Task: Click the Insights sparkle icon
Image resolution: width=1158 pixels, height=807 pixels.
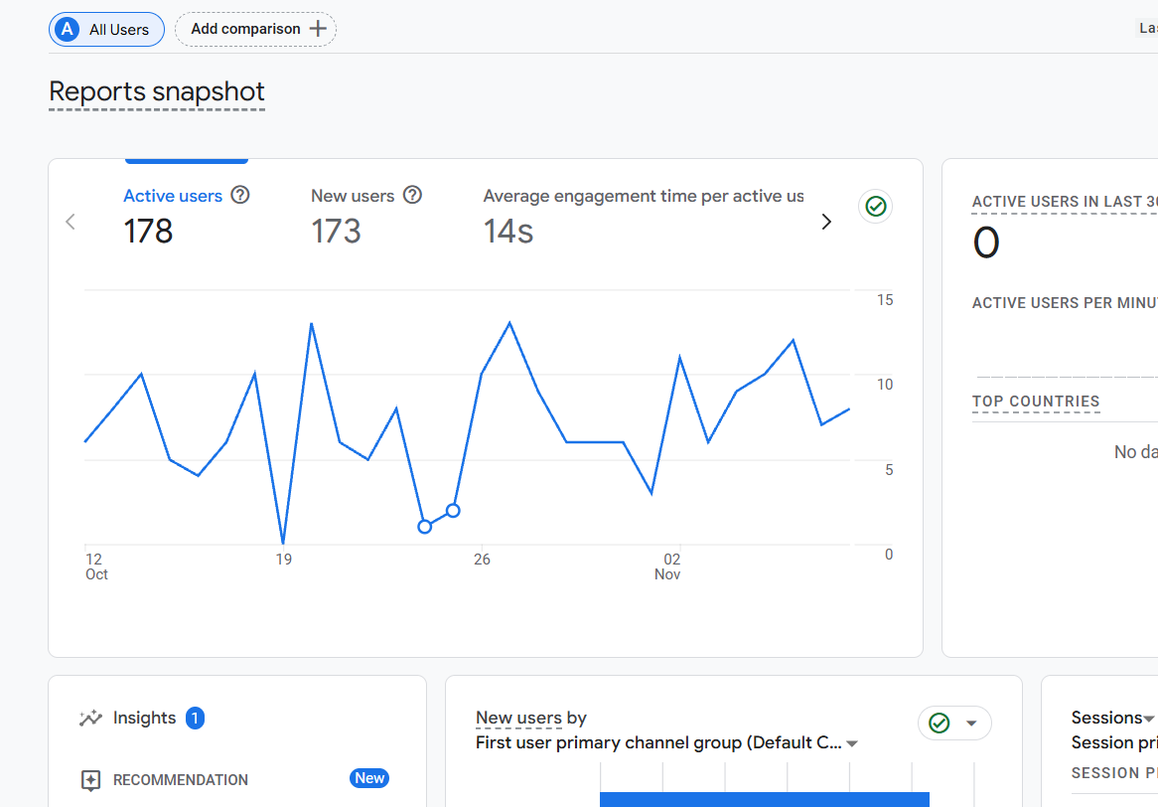Action: click(x=90, y=718)
